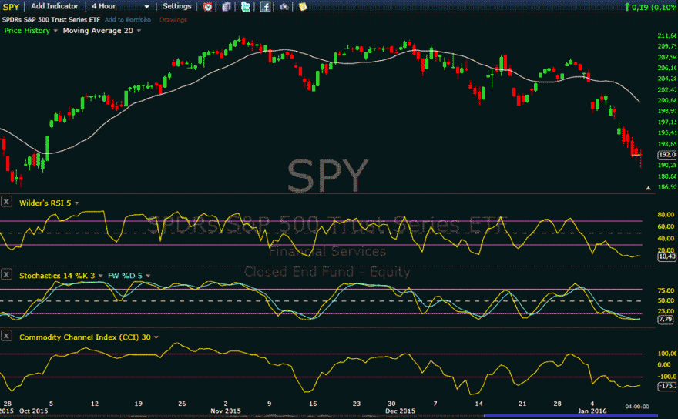Remove the Commodity Channel Index panel
The height and width of the screenshot is (419, 678).
[x=6, y=336]
